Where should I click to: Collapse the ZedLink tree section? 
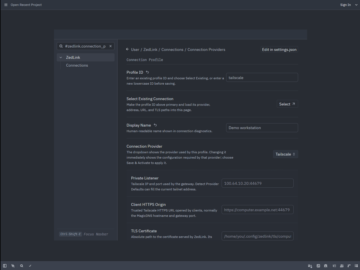pyautogui.click(x=61, y=57)
